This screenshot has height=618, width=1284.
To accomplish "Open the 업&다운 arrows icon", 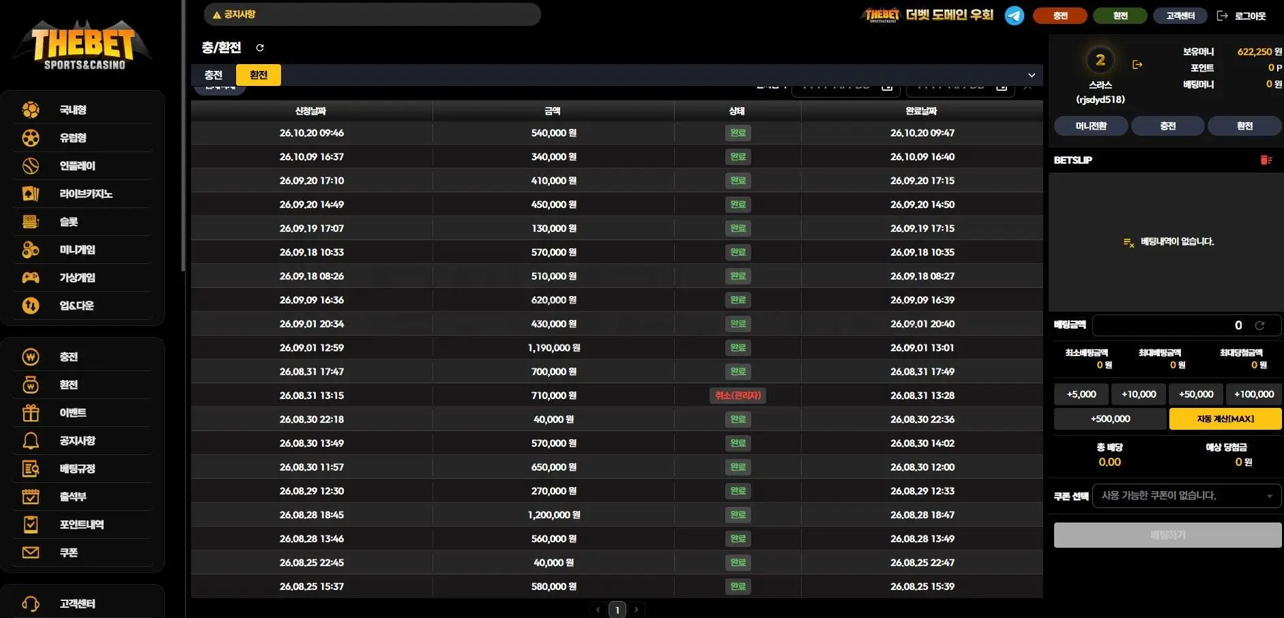I will click(31, 306).
